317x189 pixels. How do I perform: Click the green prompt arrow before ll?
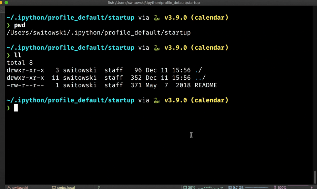pyautogui.click(x=8, y=55)
